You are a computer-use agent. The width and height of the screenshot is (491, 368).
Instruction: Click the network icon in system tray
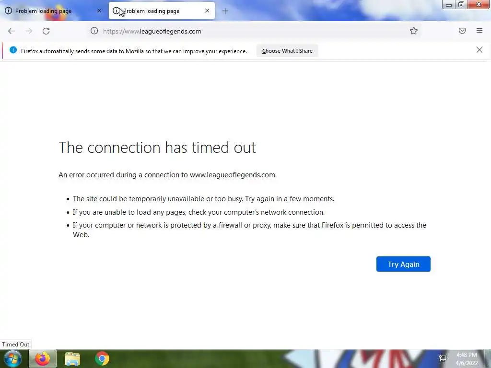point(443,358)
